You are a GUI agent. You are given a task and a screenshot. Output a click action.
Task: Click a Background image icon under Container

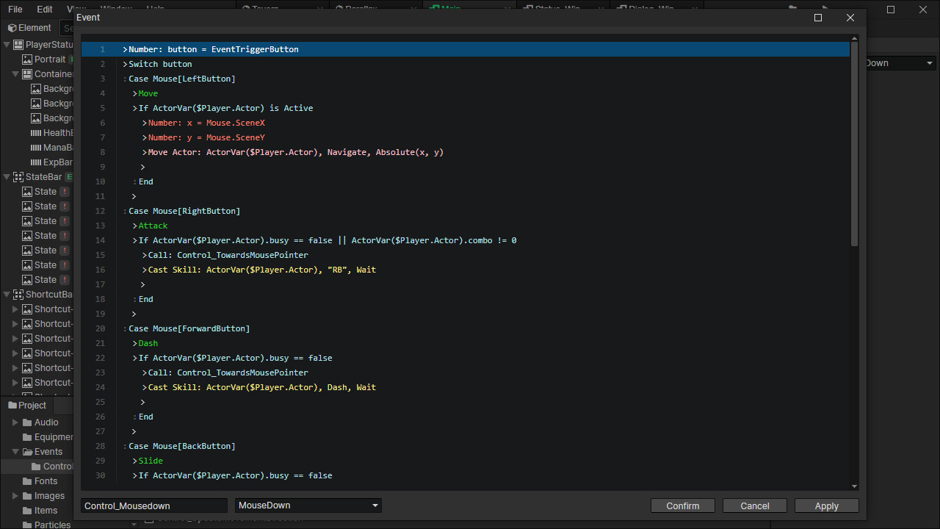pyautogui.click(x=35, y=88)
